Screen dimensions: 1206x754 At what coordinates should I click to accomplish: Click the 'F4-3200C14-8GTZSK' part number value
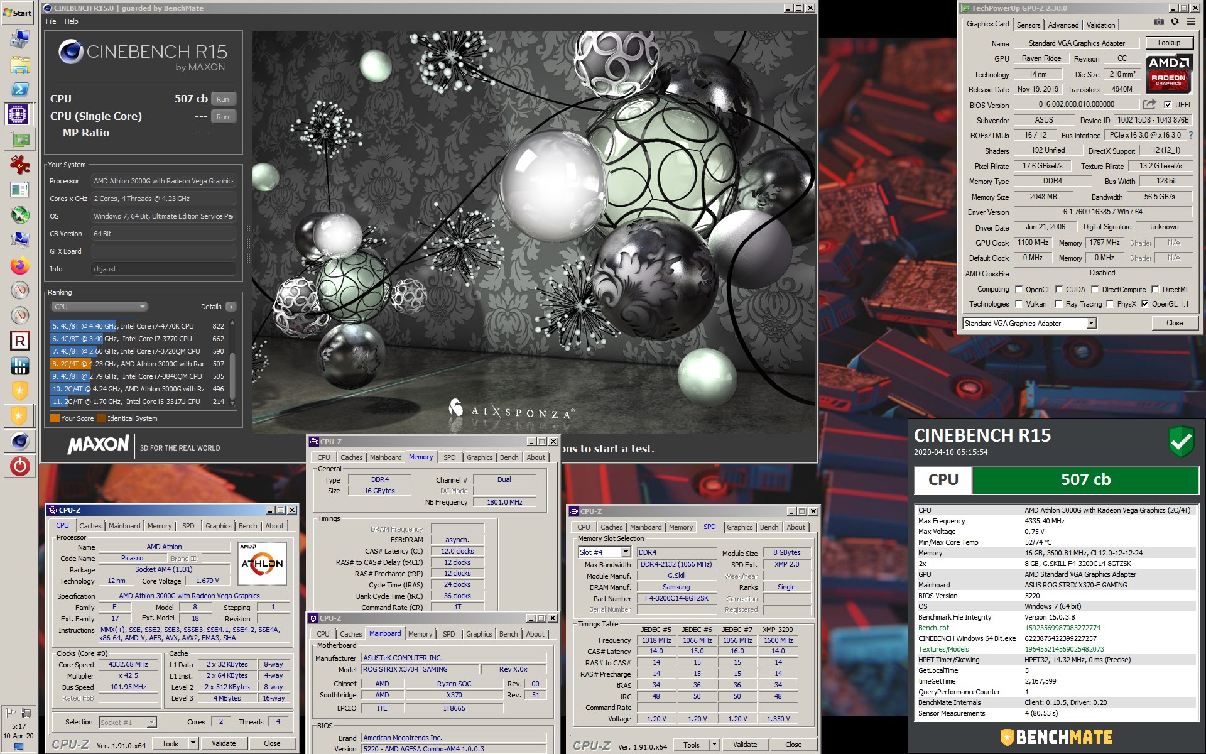[676, 598]
